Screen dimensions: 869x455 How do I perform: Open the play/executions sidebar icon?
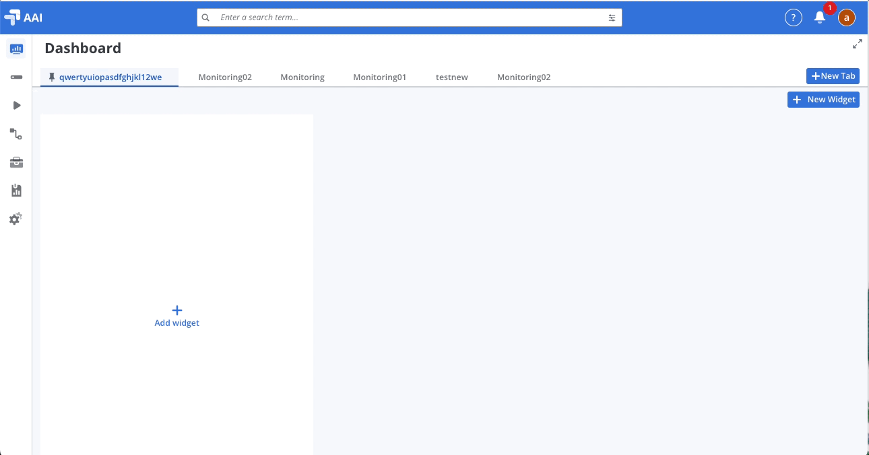coord(17,106)
